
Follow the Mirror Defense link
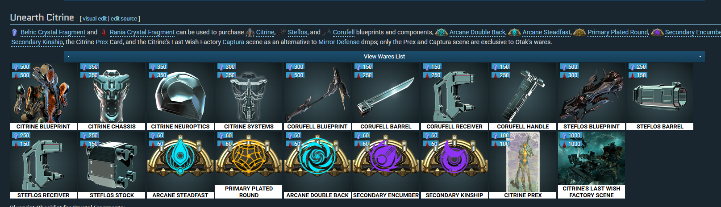click(339, 42)
